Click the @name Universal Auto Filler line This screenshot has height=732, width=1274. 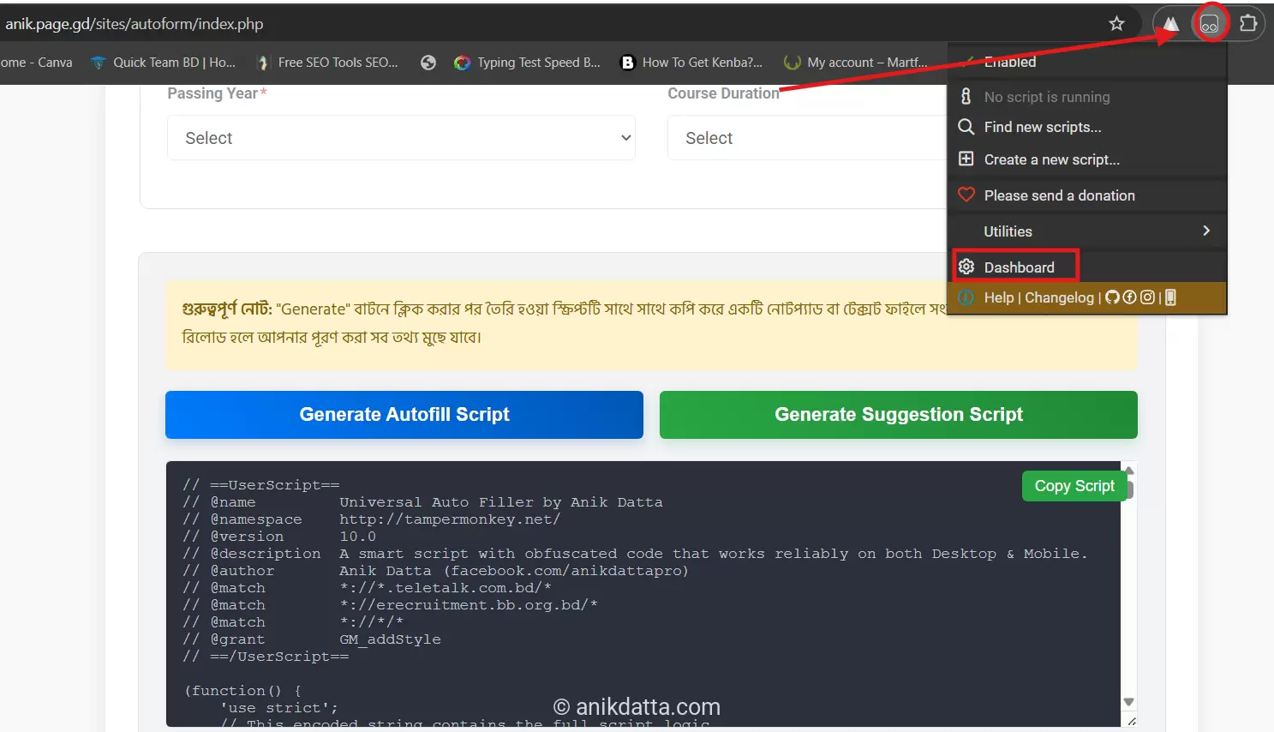tap(422, 502)
